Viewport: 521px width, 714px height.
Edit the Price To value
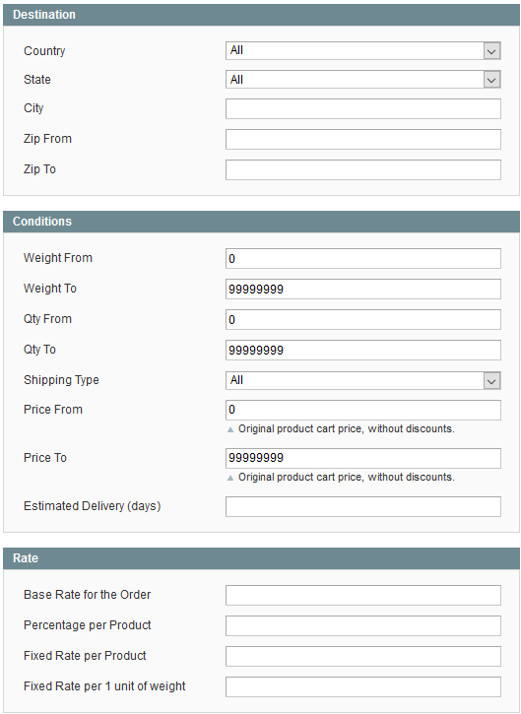coord(363,458)
